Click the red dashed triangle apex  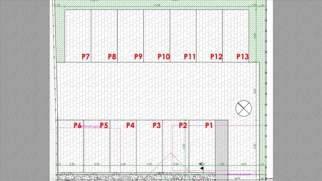[x=170, y=153]
